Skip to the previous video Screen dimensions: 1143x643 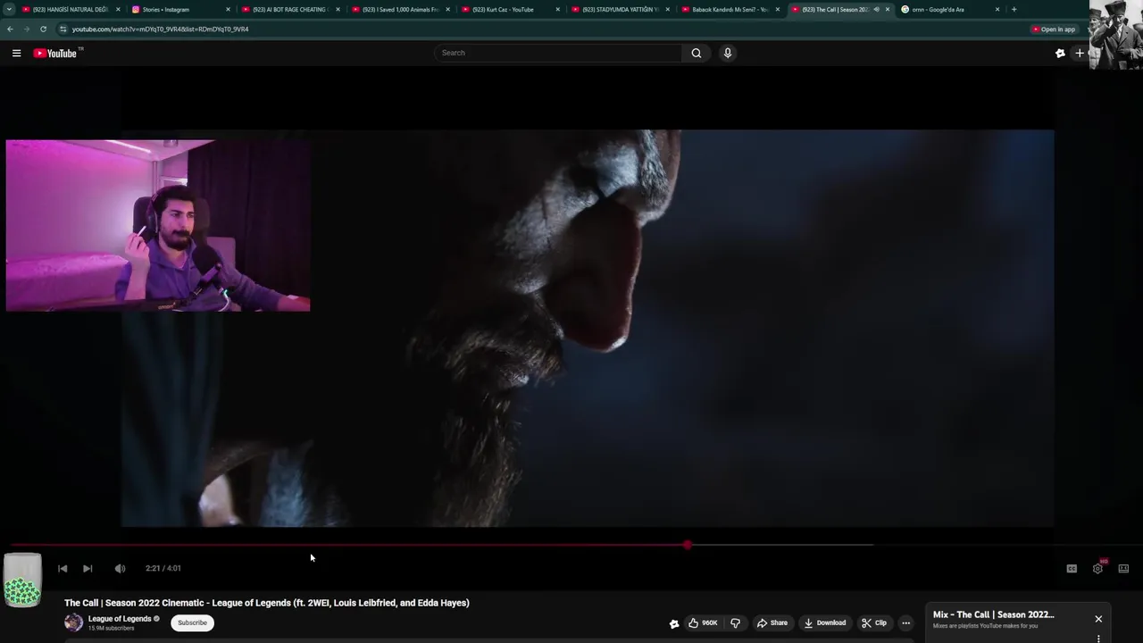click(63, 568)
